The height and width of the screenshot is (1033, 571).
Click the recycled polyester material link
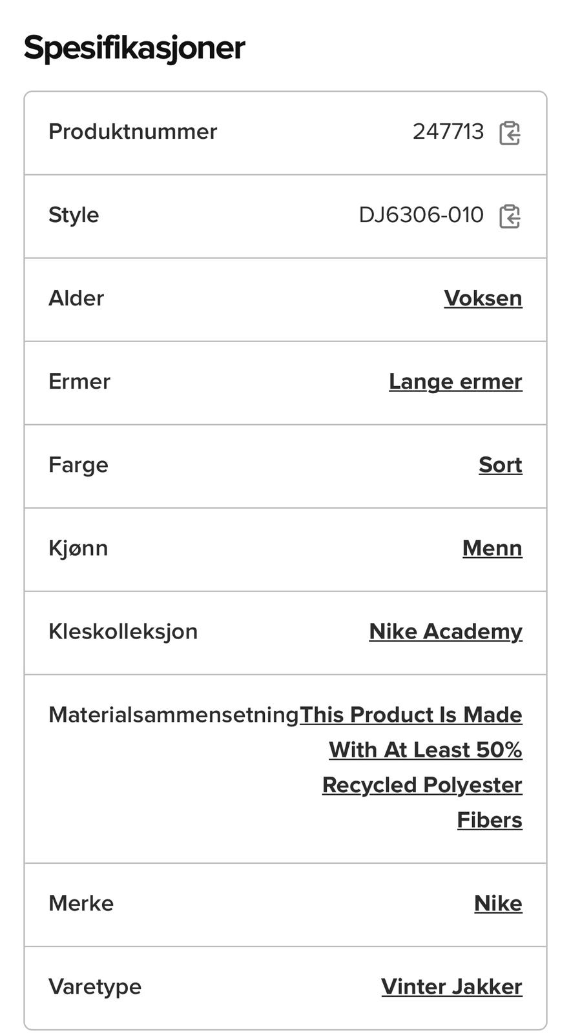click(x=422, y=767)
